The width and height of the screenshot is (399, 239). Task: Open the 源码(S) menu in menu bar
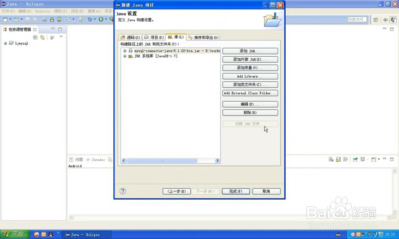tap(60, 11)
